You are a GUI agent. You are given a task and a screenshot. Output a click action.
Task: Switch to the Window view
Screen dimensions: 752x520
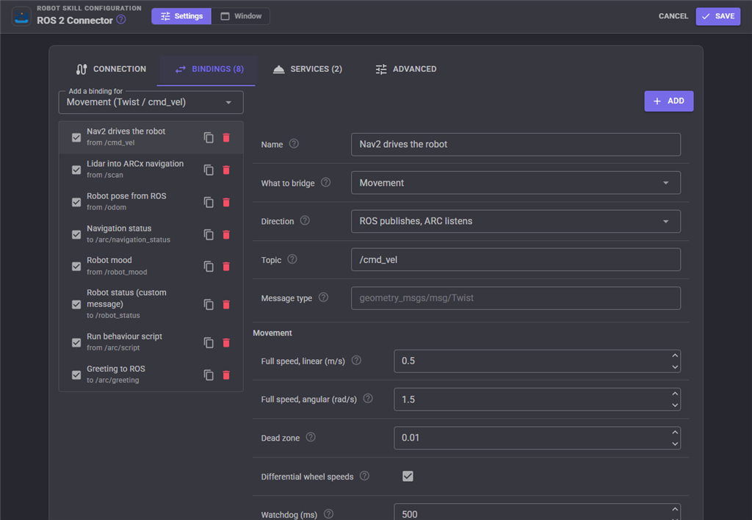click(241, 16)
